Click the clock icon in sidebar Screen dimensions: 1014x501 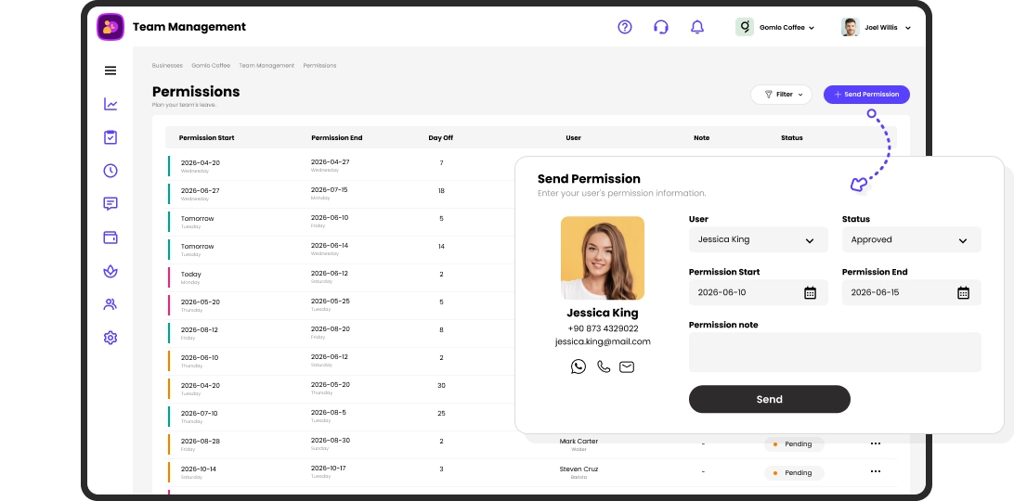[110, 171]
